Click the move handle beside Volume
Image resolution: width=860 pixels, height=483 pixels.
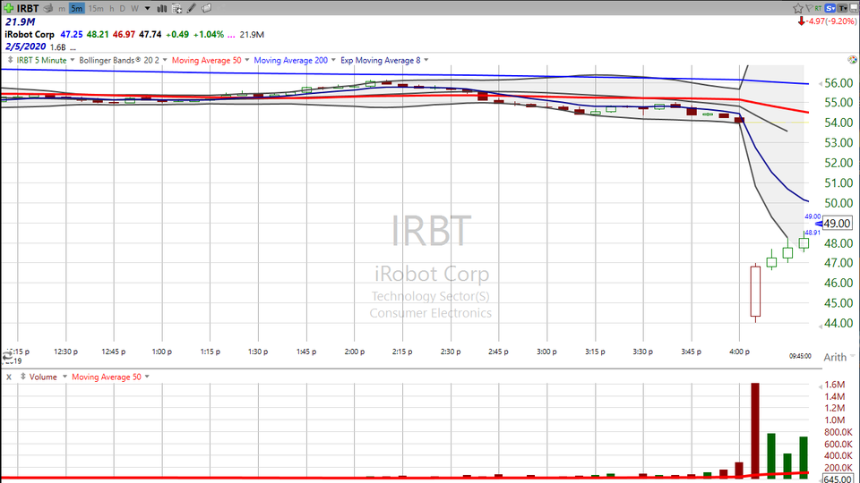[23, 377]
